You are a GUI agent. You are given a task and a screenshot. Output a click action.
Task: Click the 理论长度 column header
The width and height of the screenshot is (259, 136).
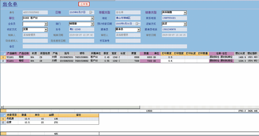pos(240,54)
